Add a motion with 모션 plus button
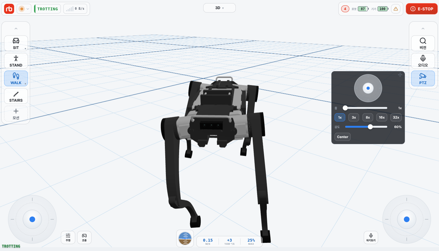Viewport: 439px width, 251px height. click(x=16, y=114)
